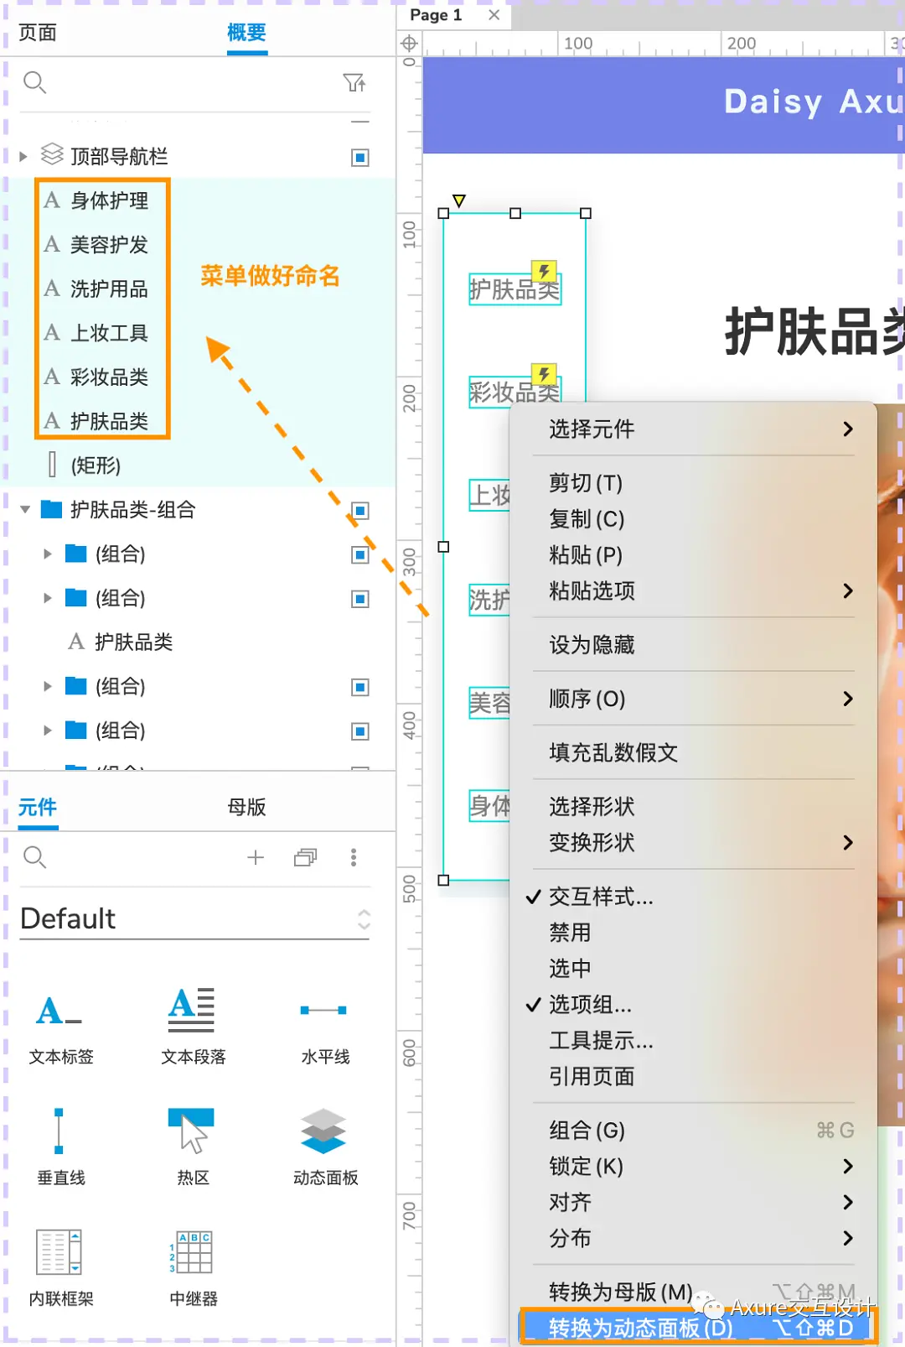The image size is (905, 1347).
Task: Open the 粘贴选项 submenu
Action: pos(693,590)
